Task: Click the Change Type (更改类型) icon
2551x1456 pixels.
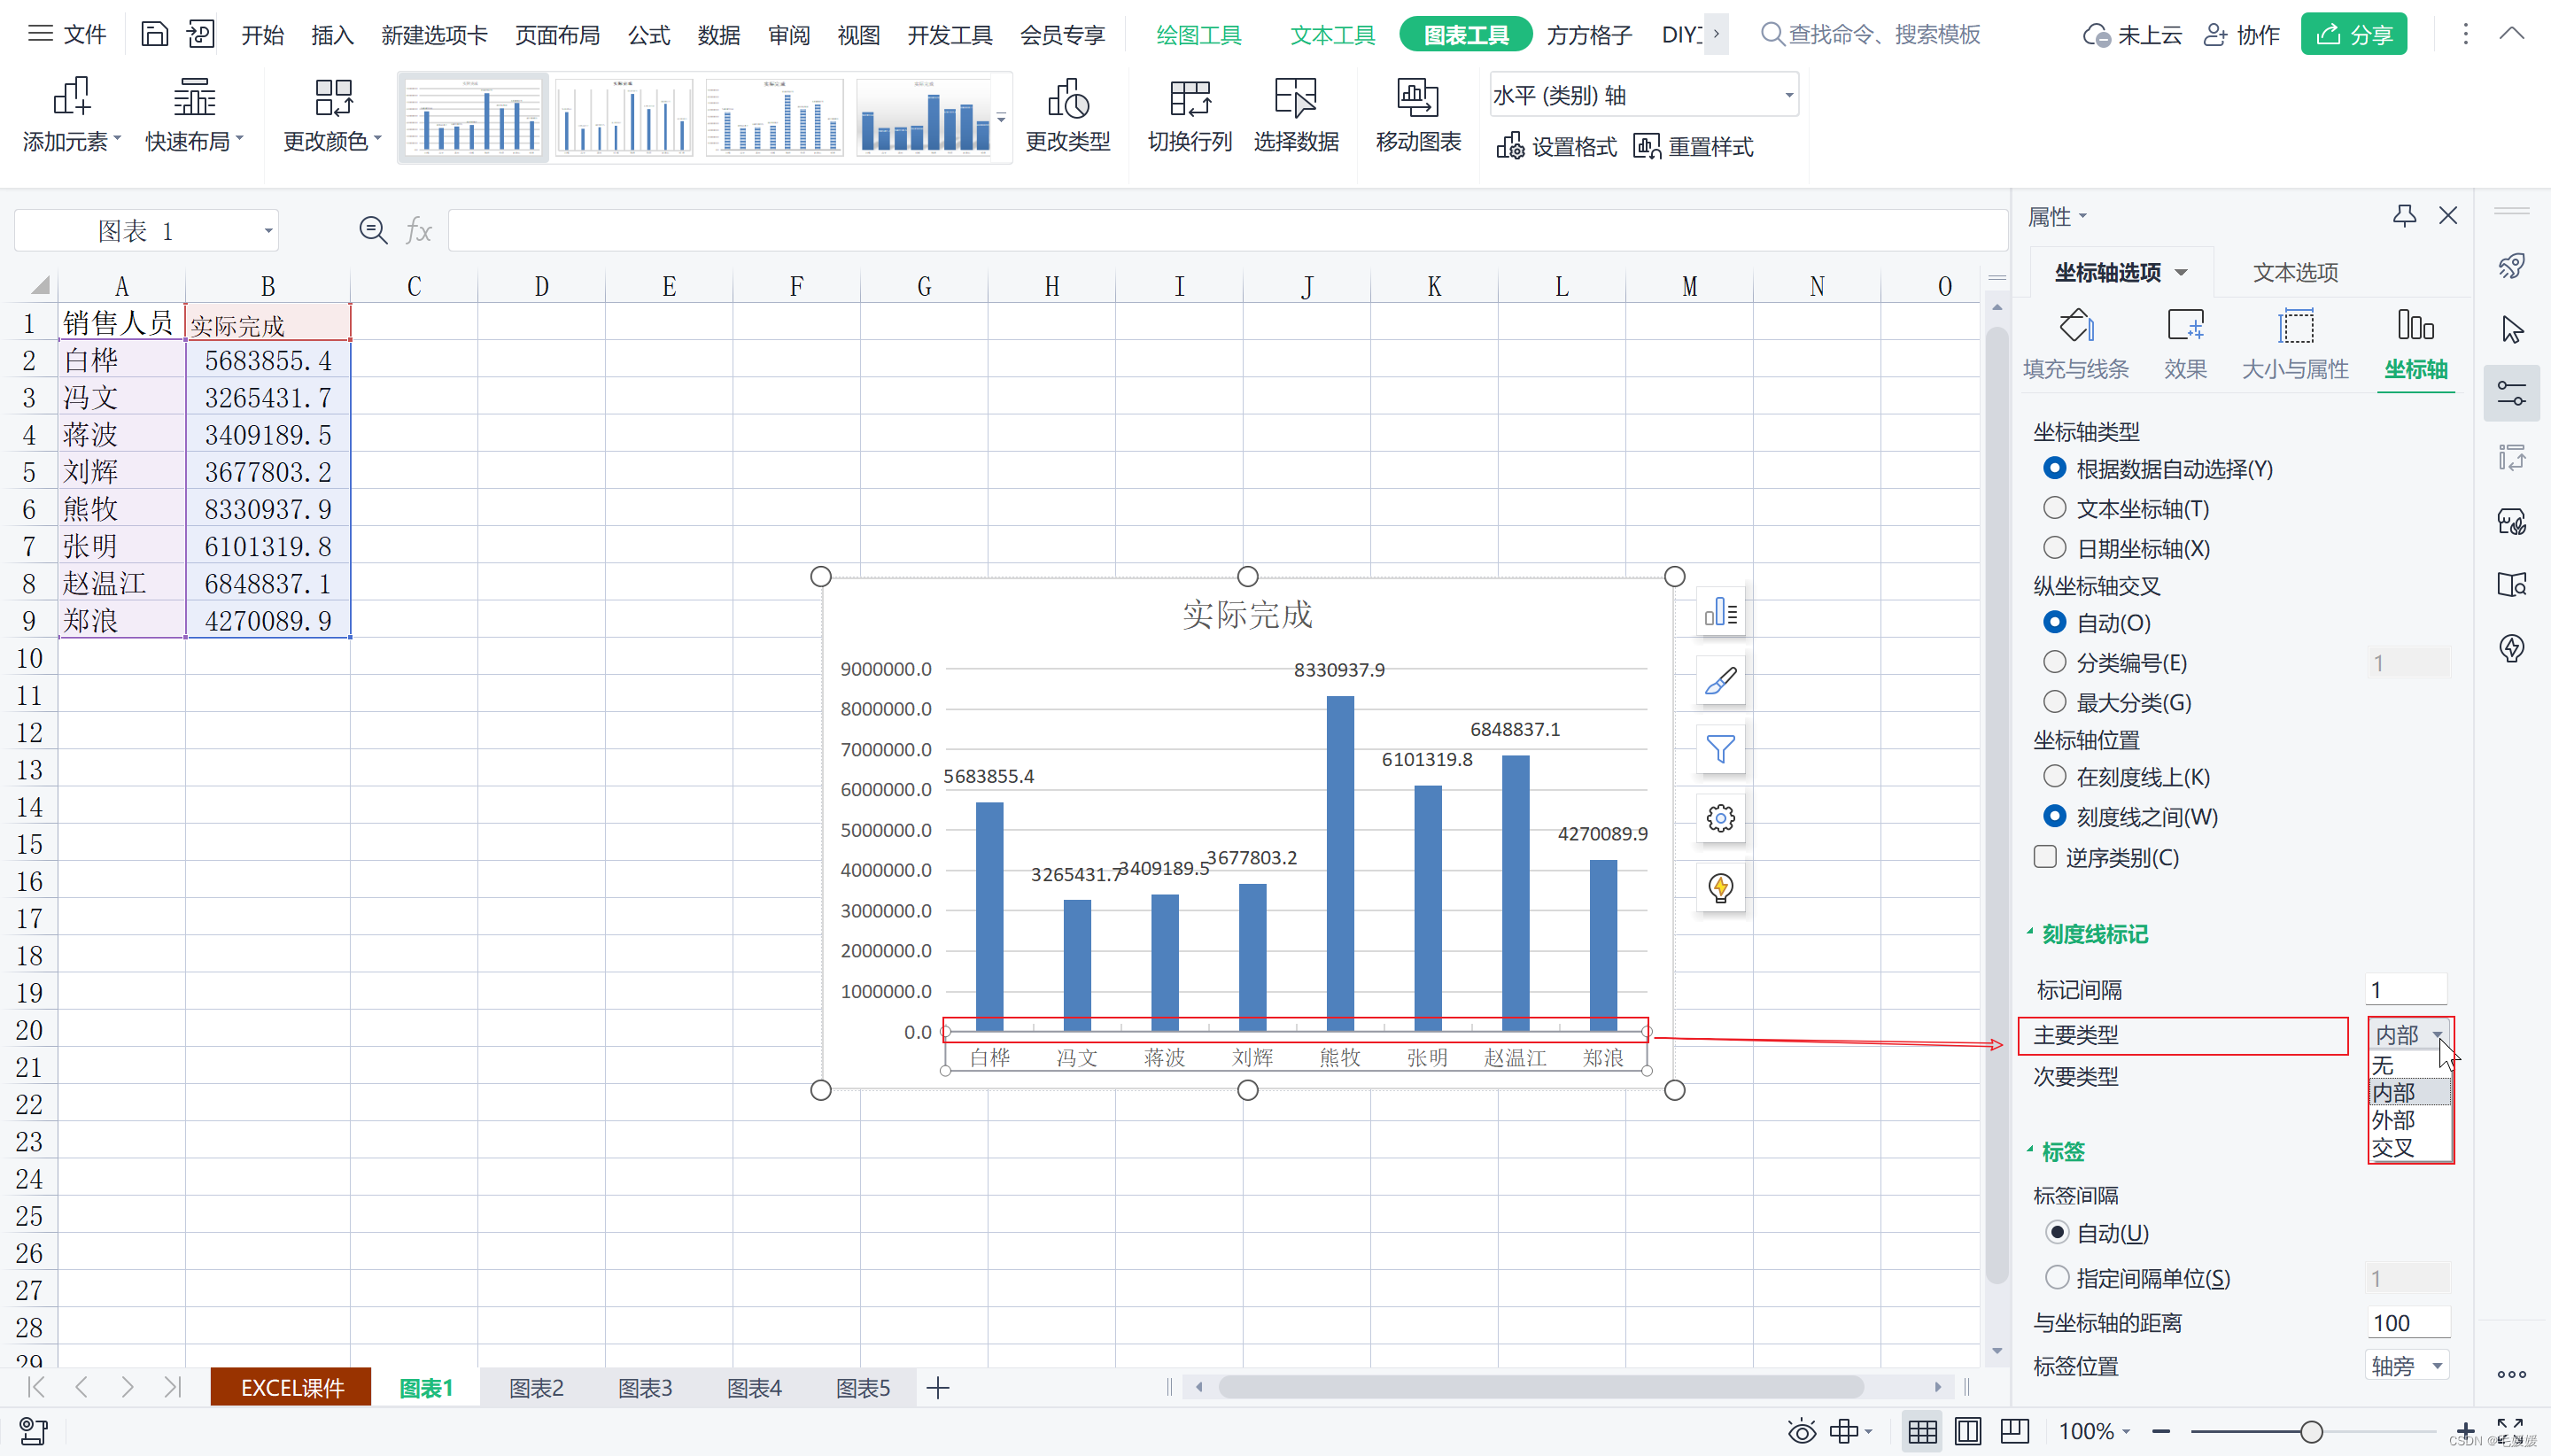Action: pyautogui.click(x=1068, y=98)
